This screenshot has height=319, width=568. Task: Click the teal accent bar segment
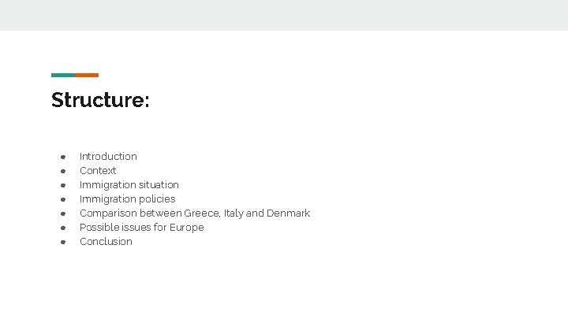pyautogui.click(x=63, y=76)
